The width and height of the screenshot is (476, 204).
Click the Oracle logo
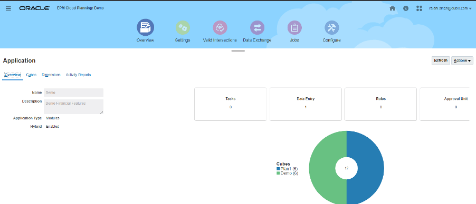pos(35,8)
